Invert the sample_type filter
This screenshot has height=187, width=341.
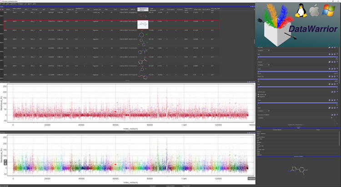[x=332, y=92]
